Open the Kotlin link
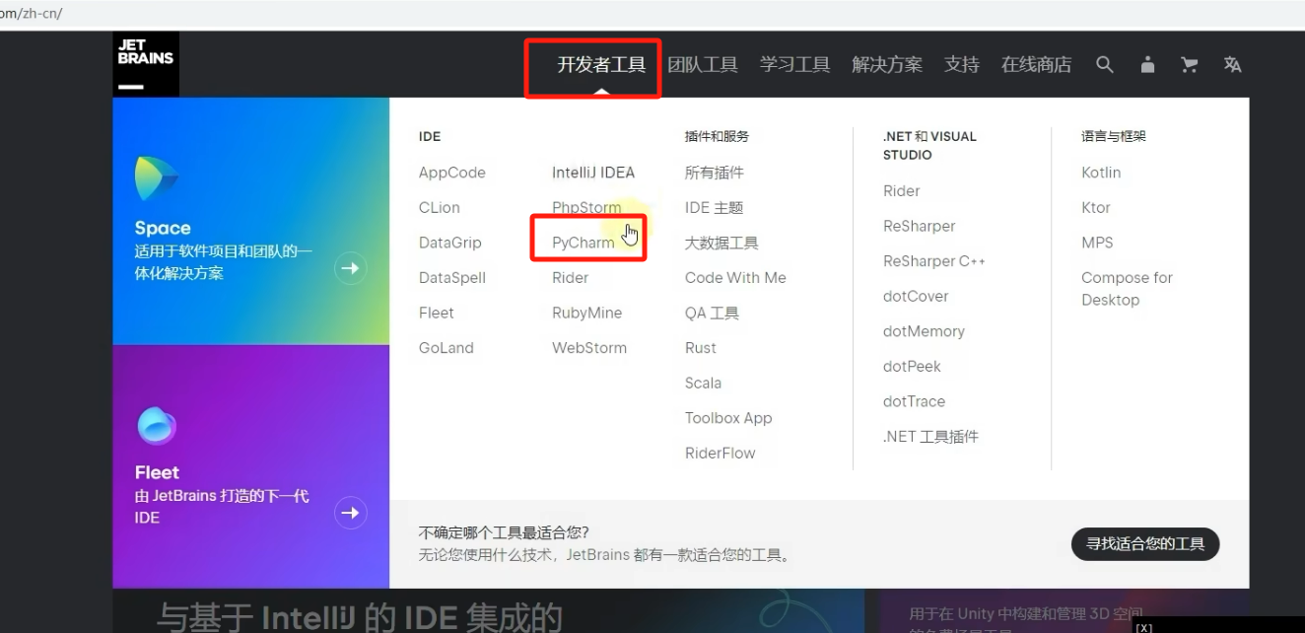The image size is (1305, 633). (1101, 173)
